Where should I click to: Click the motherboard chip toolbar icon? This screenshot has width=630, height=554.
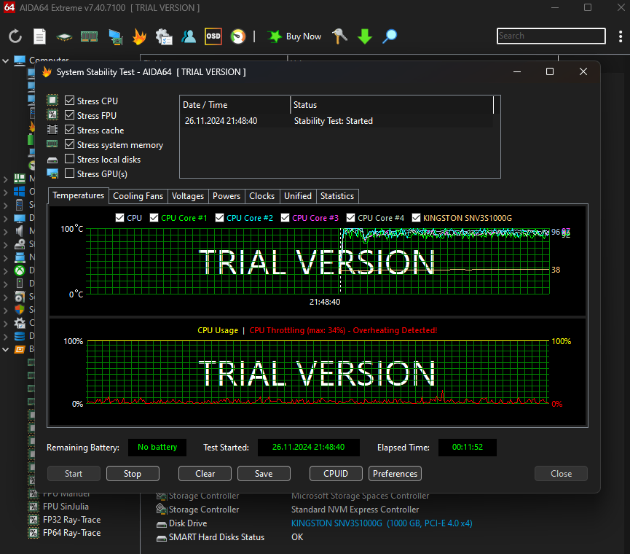tap(64, 37)
